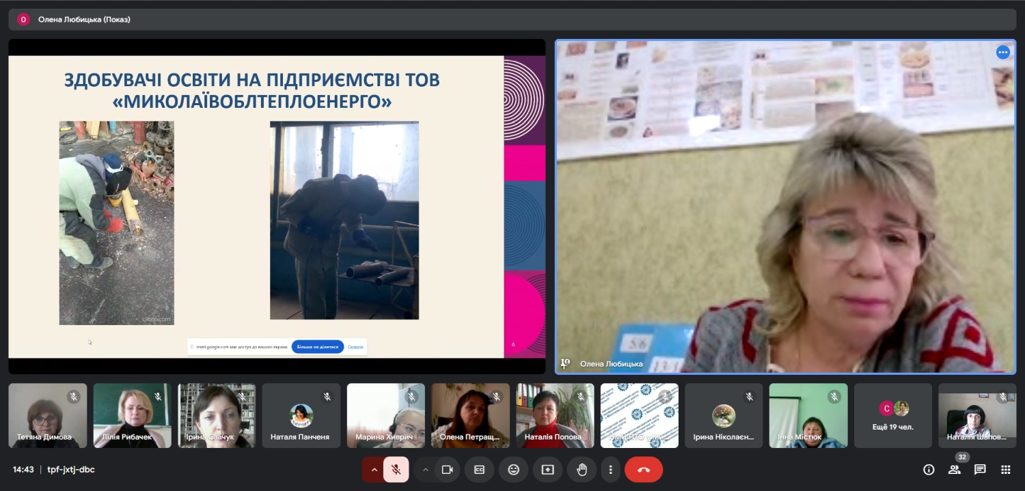Image resolution: width=1025 pixels, height=491 pixels.
Task: Click muted mic icon on Ірина Ніколаєн... tile
Action: click(750, 396)
